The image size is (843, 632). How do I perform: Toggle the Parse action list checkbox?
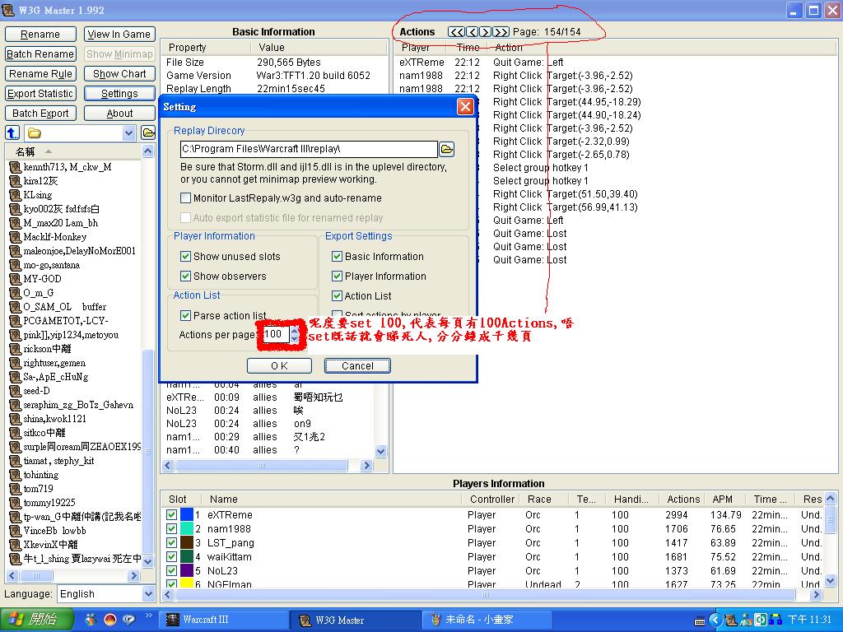185,316
